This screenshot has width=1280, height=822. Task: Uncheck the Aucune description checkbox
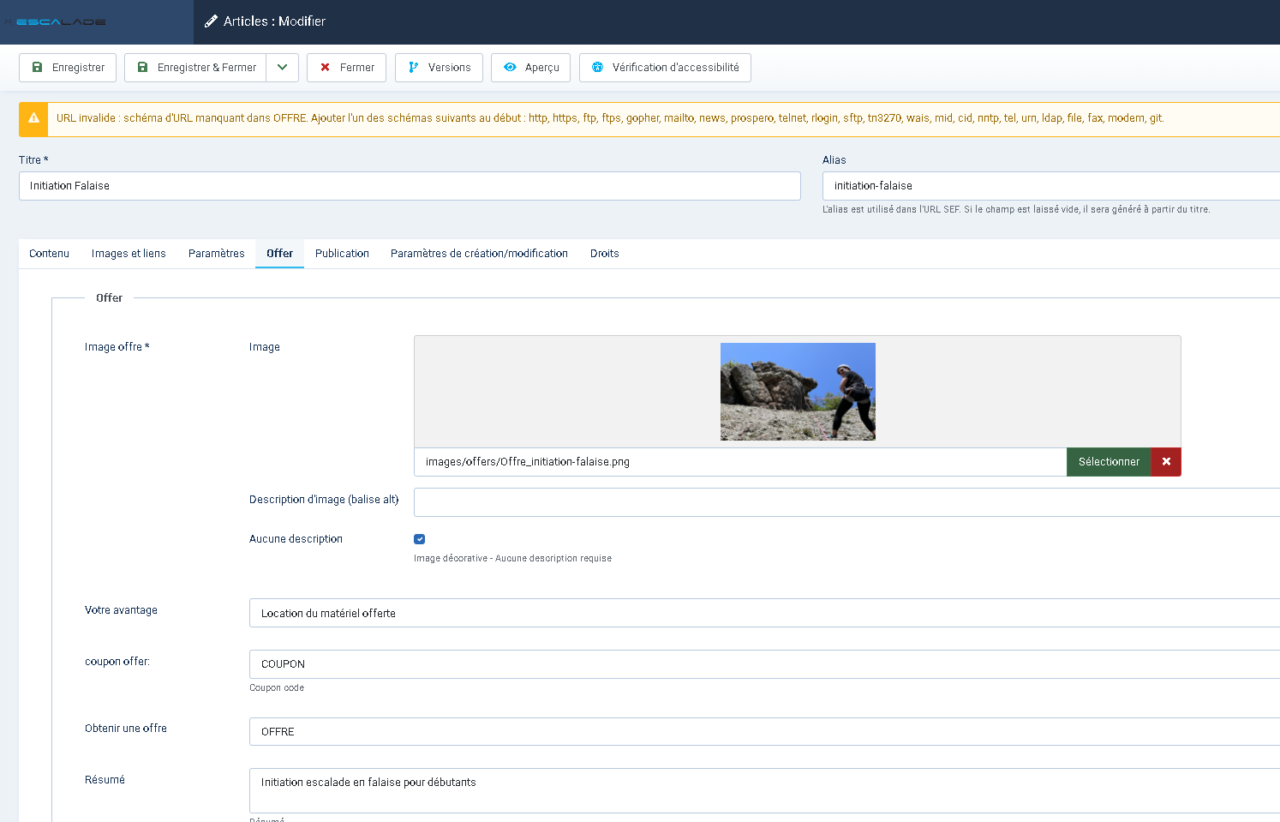click(x=420, y=539)
